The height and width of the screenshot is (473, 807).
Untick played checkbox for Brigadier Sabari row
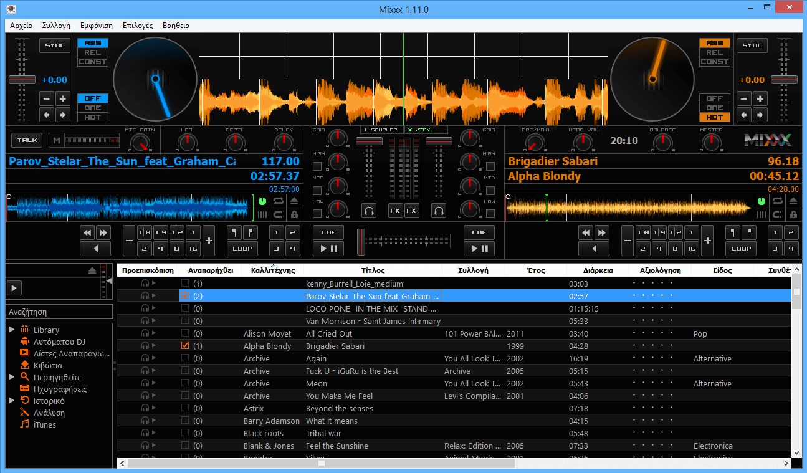(185, 345)
